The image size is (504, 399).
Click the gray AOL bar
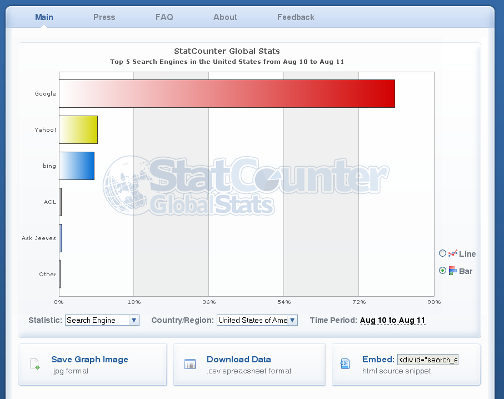pyautogui.click(x=61, y=202)
